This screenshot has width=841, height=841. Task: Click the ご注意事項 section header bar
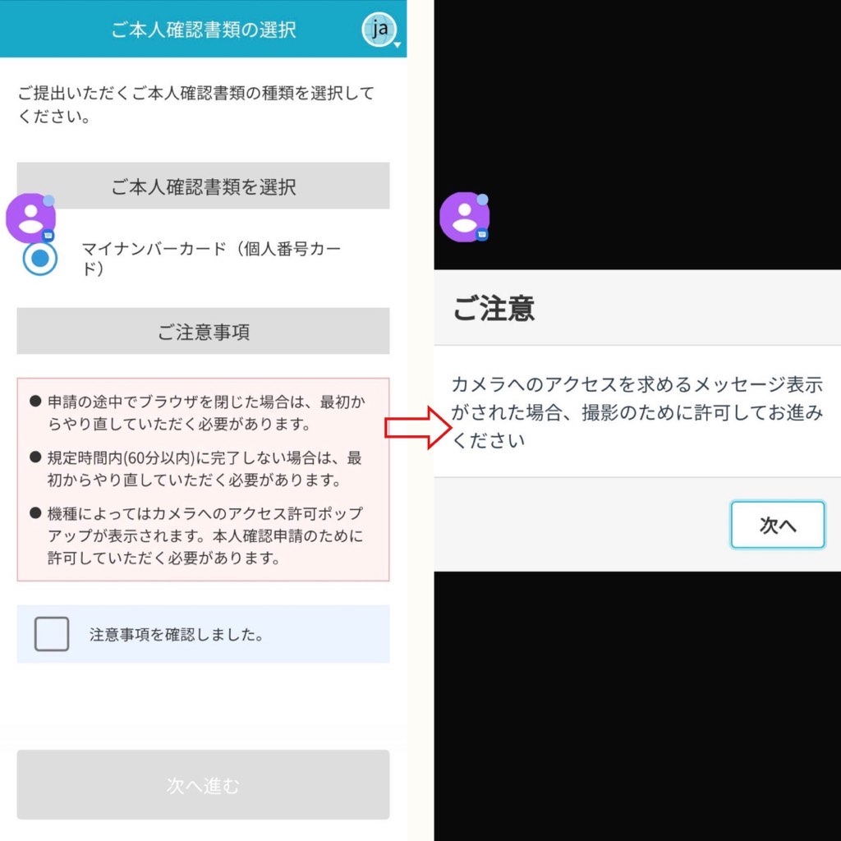pyautogui.click(x=204, y=331)
